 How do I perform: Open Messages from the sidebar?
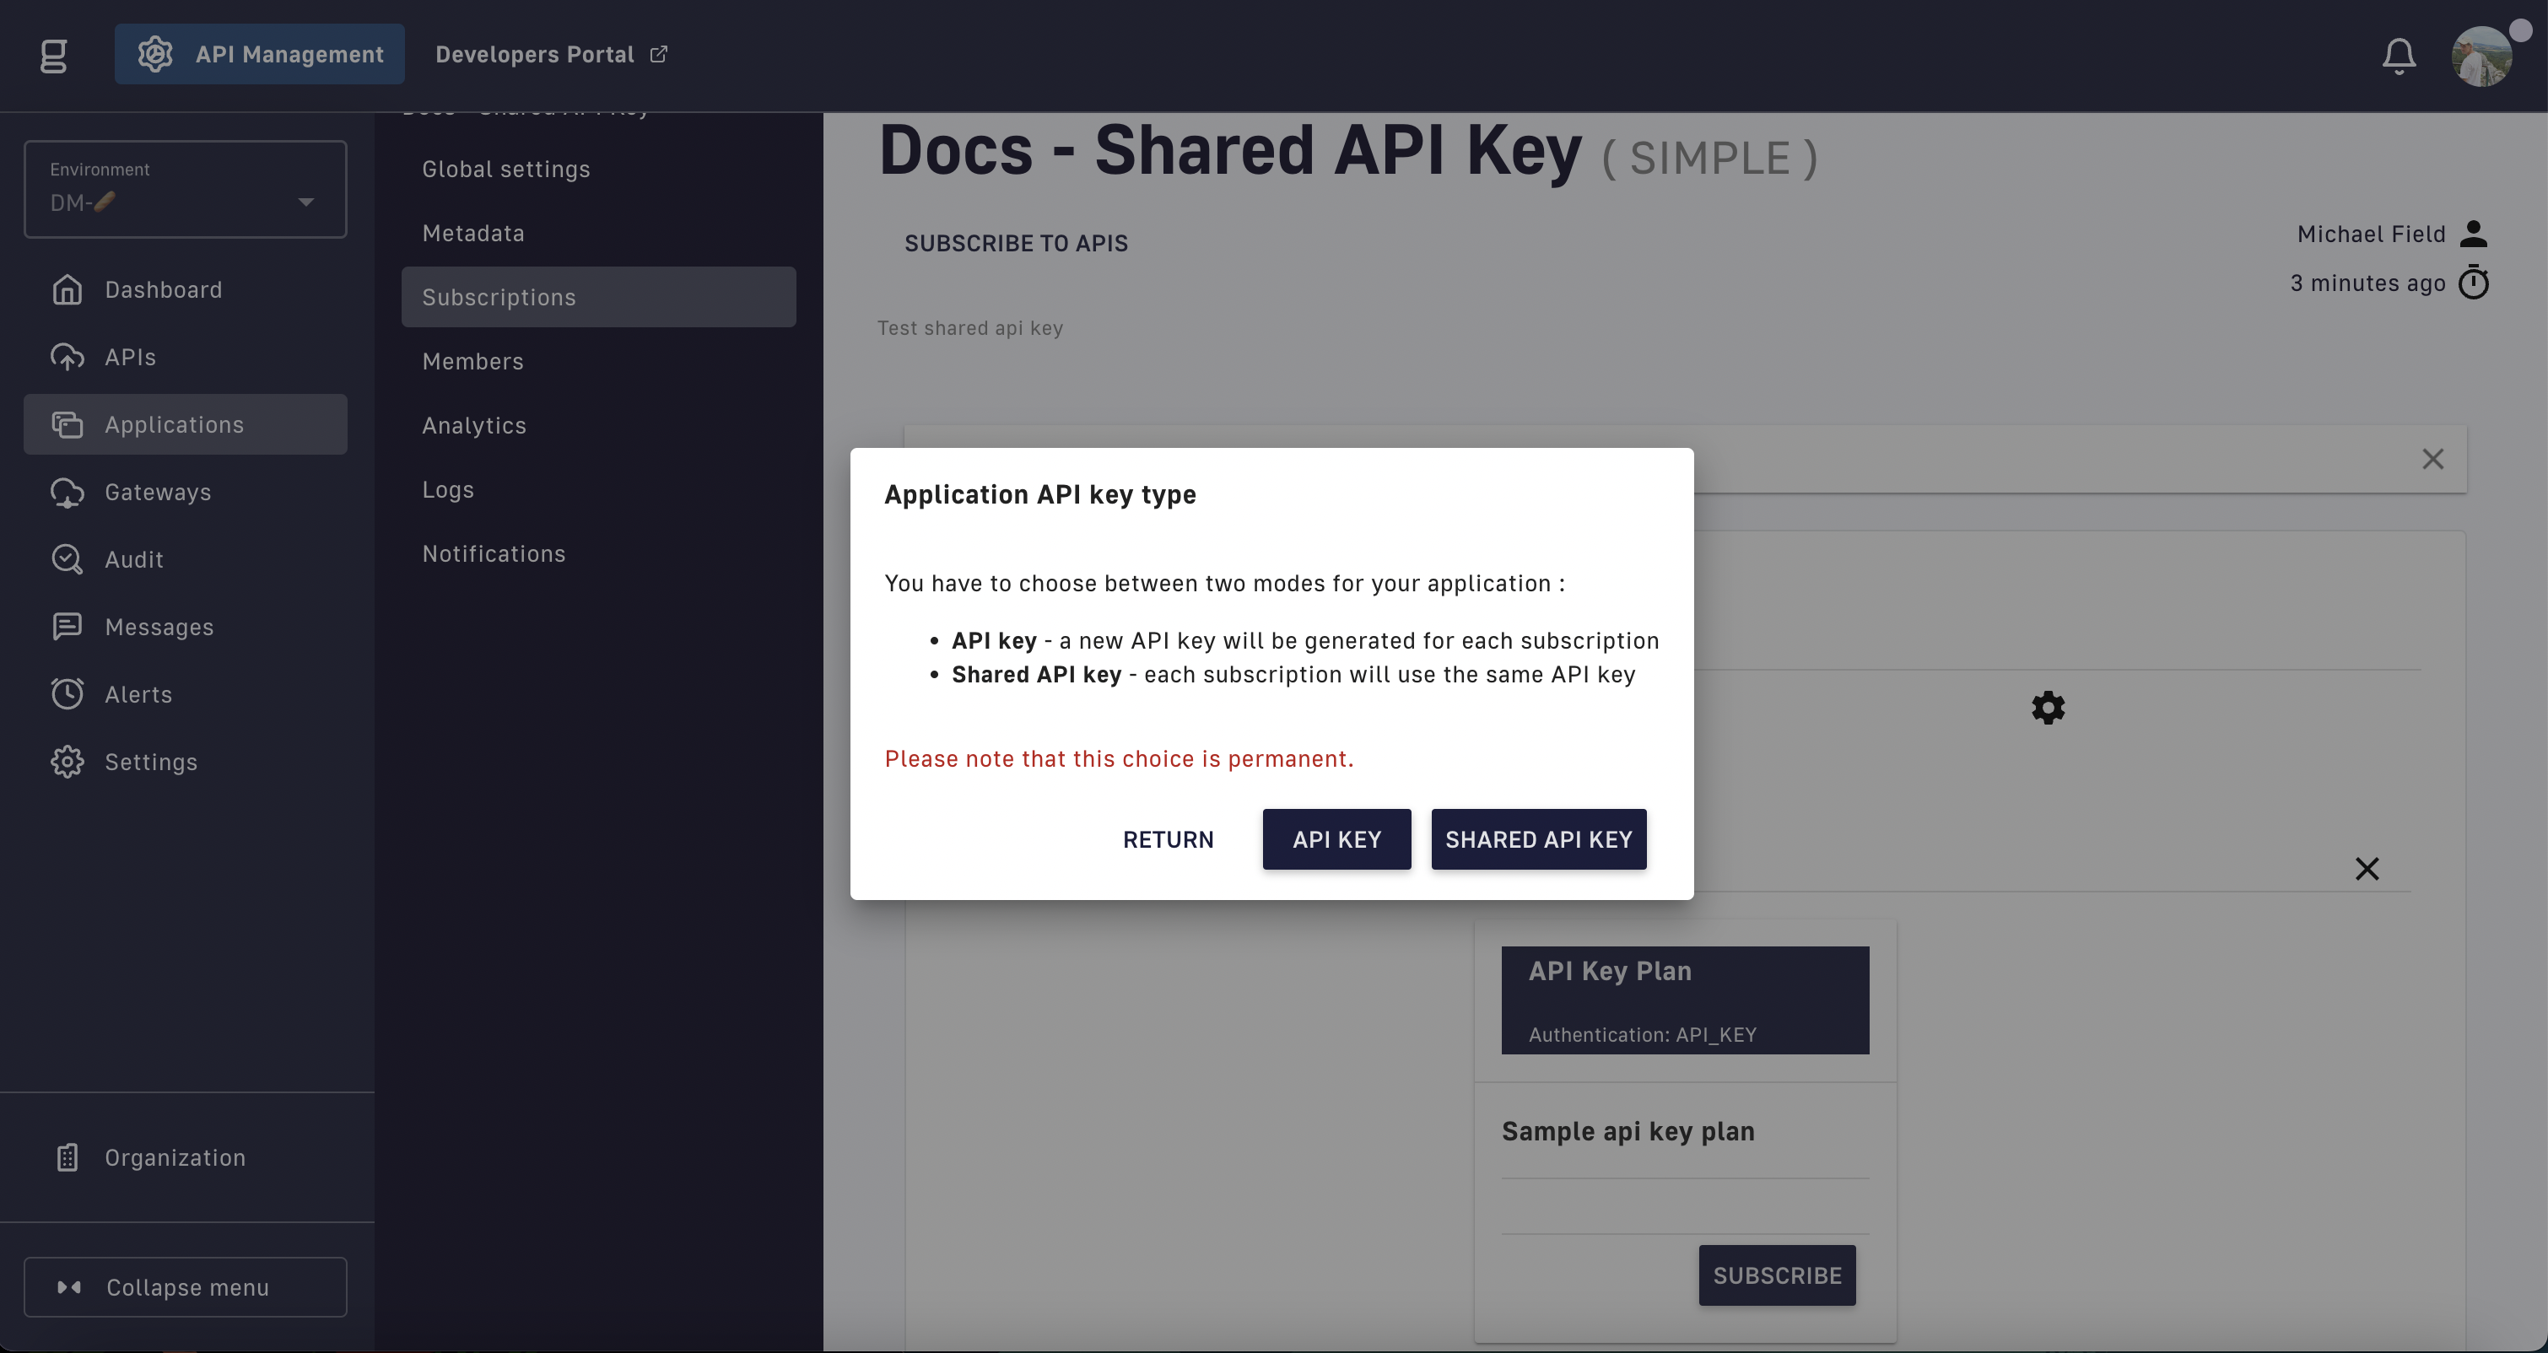pos(159,626)
